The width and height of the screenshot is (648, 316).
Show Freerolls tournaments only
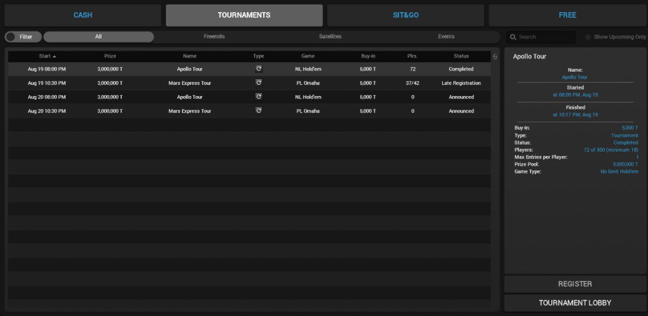(x=214, y=36)
